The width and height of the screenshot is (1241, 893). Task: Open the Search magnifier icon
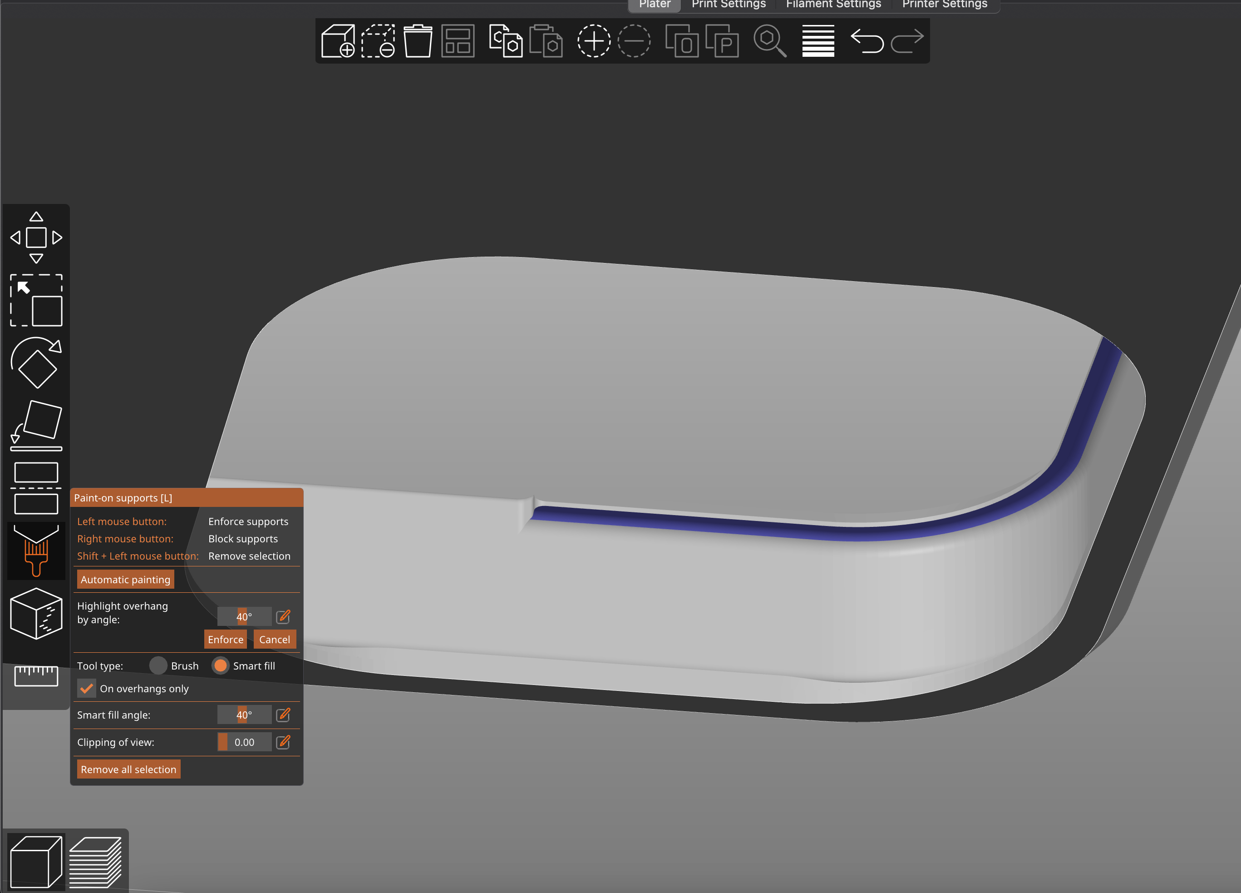[x=769, y=41]
